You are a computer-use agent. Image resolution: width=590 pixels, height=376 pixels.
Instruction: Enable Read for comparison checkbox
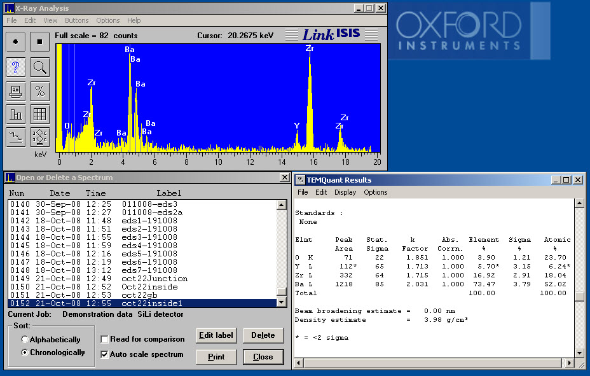pos(143,339)
